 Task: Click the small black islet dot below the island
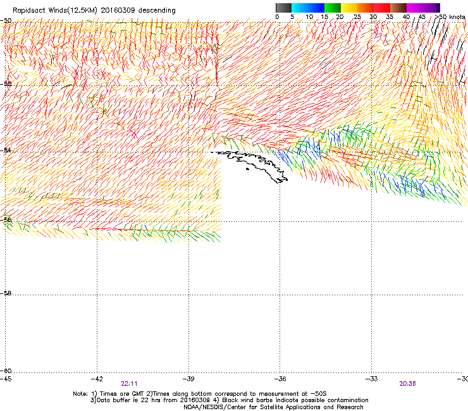click(x=247, y=169)
